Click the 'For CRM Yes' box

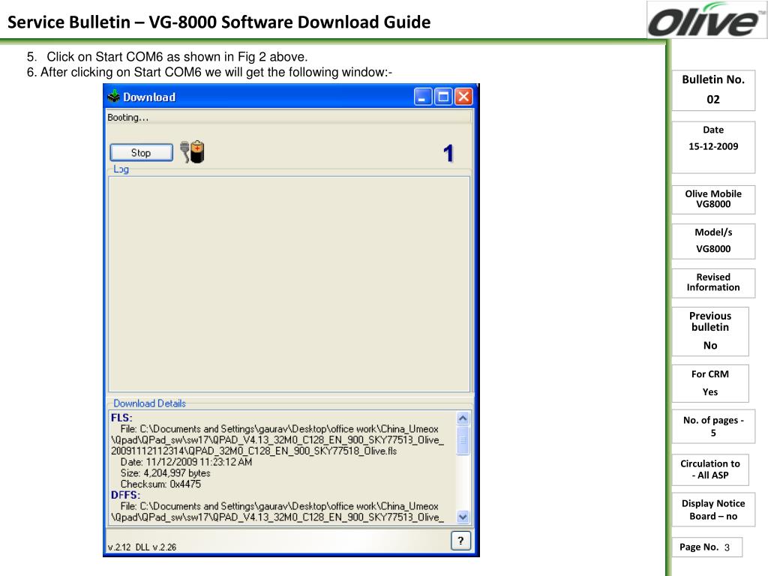point(710,383)
